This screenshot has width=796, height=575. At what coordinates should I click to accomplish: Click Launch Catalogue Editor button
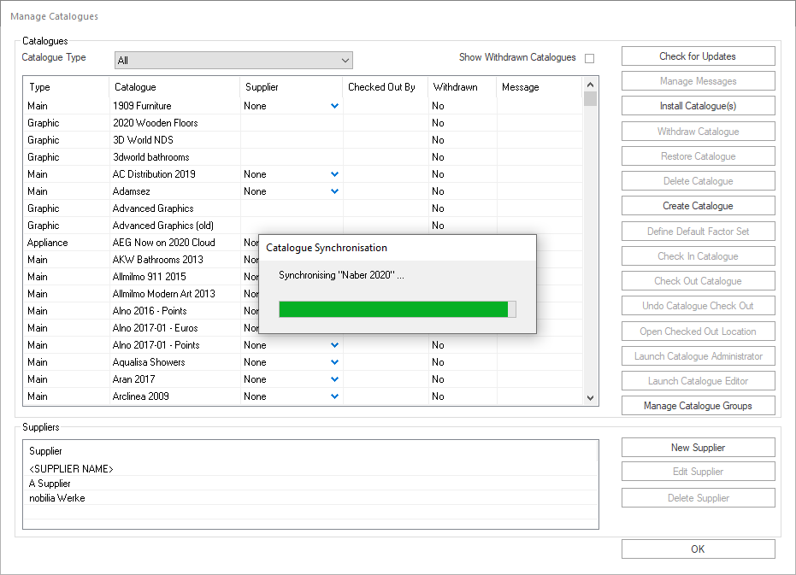[698, 381]
